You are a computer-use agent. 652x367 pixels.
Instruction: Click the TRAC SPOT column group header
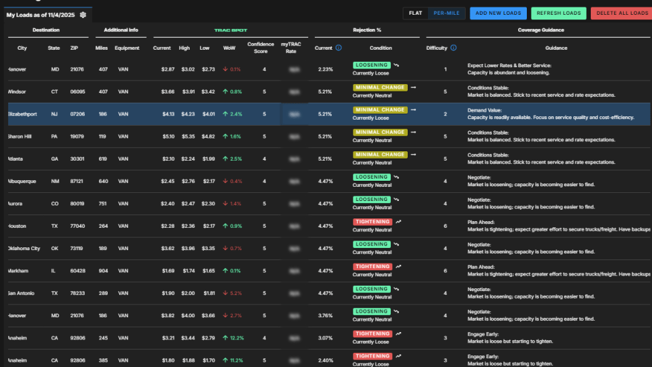[x=231, y=30]
